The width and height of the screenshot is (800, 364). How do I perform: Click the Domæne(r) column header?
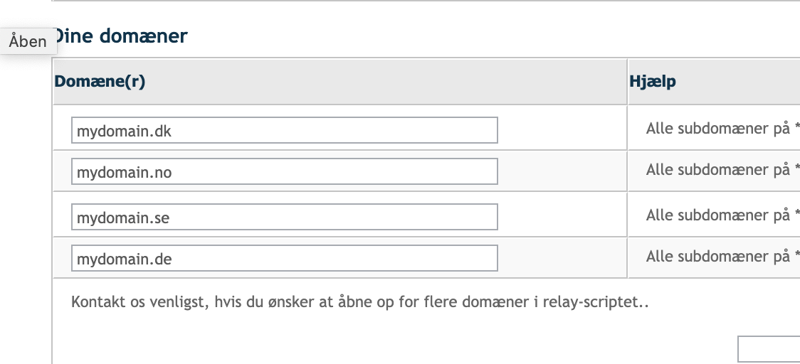[100, 82]
